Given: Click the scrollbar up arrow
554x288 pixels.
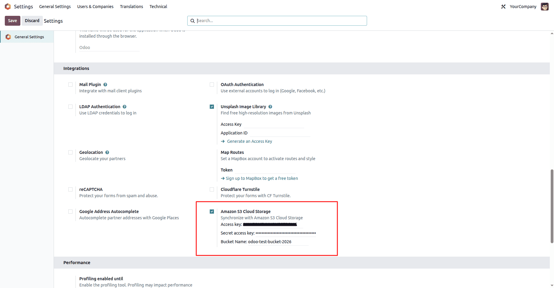Looking at the screenshot, I should coord(552,33).
